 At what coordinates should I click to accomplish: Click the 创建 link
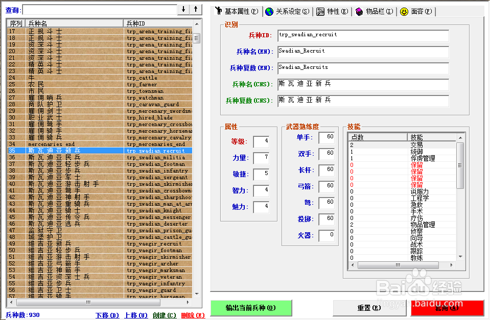[x=165, y=315]
